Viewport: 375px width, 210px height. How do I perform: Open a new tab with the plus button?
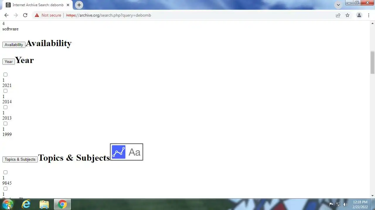79,5
